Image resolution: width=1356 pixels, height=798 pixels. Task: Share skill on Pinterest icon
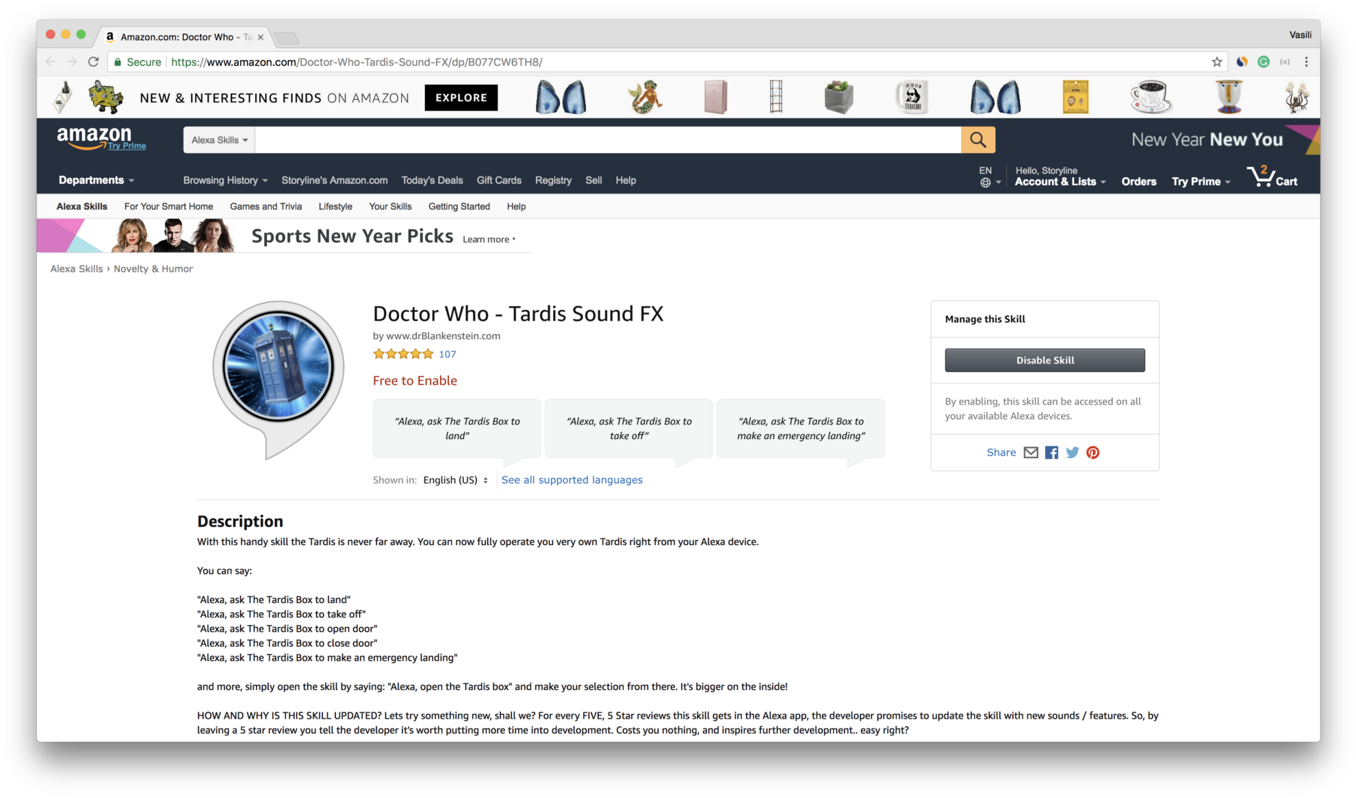[x=1093, y=453]
